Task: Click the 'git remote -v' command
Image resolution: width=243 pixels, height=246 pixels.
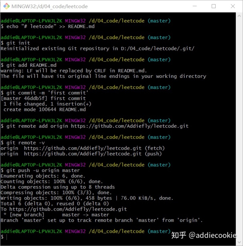Action: point(23,143)
